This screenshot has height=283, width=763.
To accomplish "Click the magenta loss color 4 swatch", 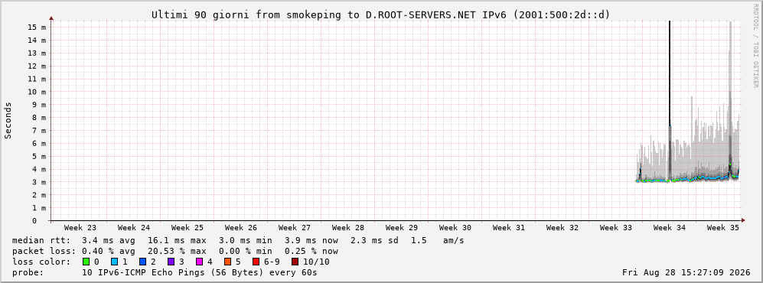I will coord(199,262).
